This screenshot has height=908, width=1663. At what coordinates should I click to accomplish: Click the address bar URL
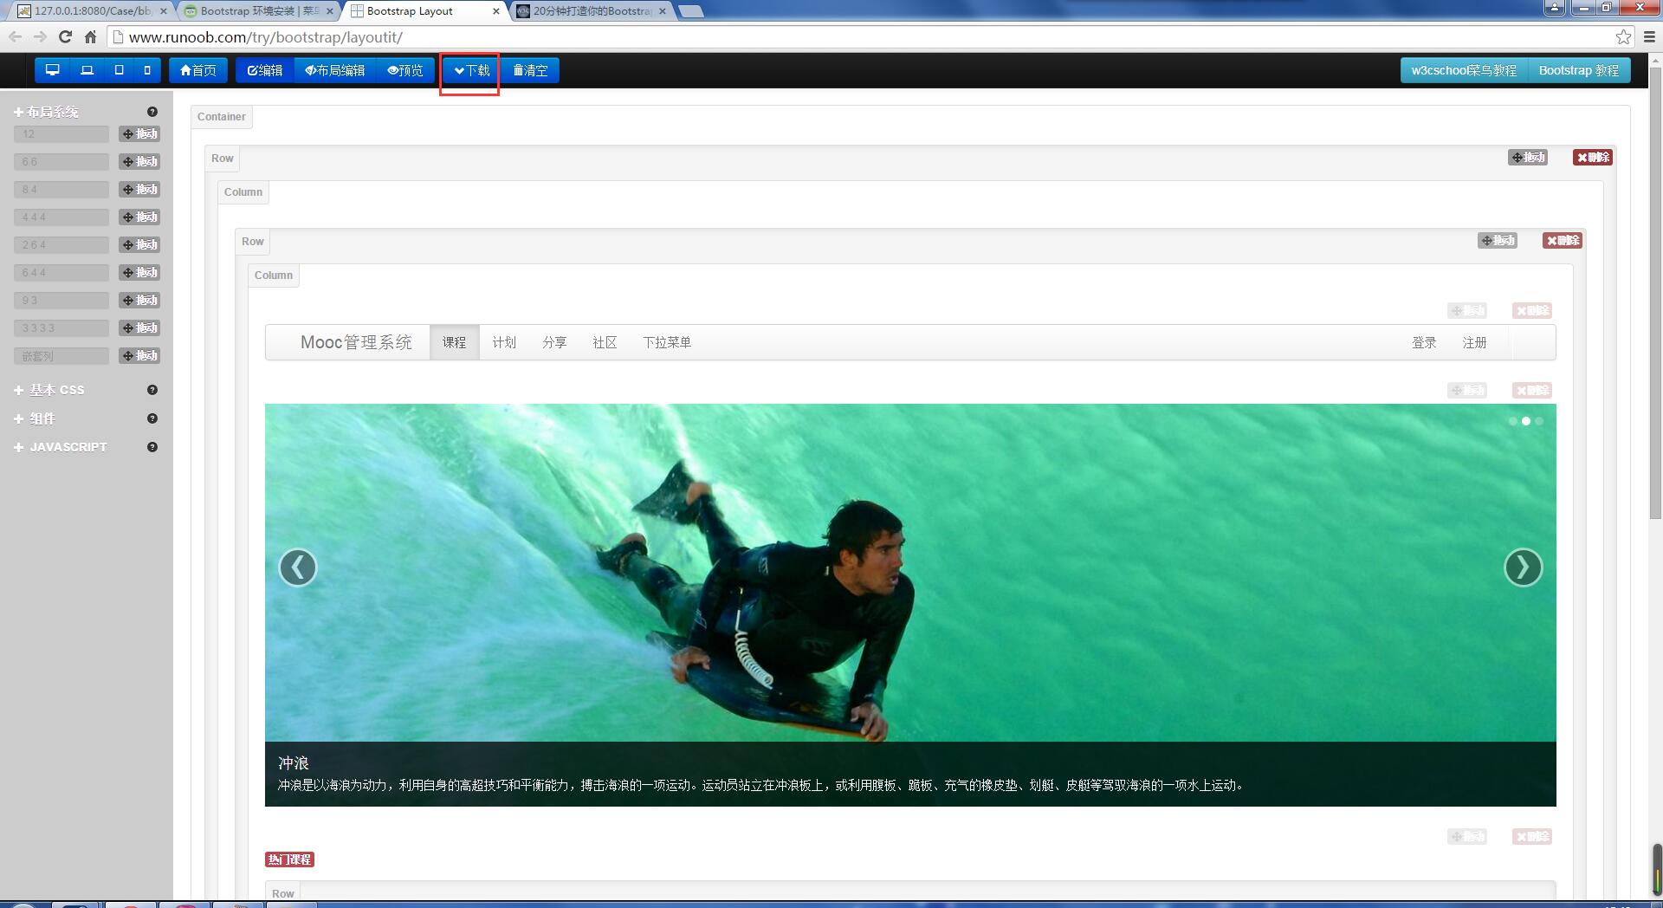pyautogui.click(x=266, y=37)
